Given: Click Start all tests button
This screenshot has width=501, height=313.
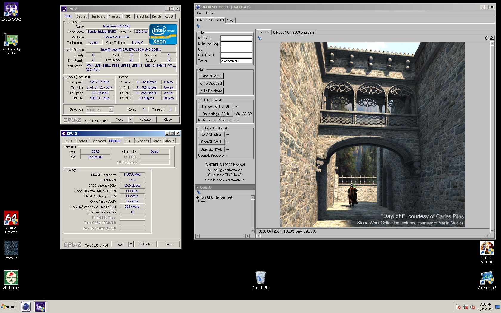Looking at the screenshot, I should click(x=211, y=76).
